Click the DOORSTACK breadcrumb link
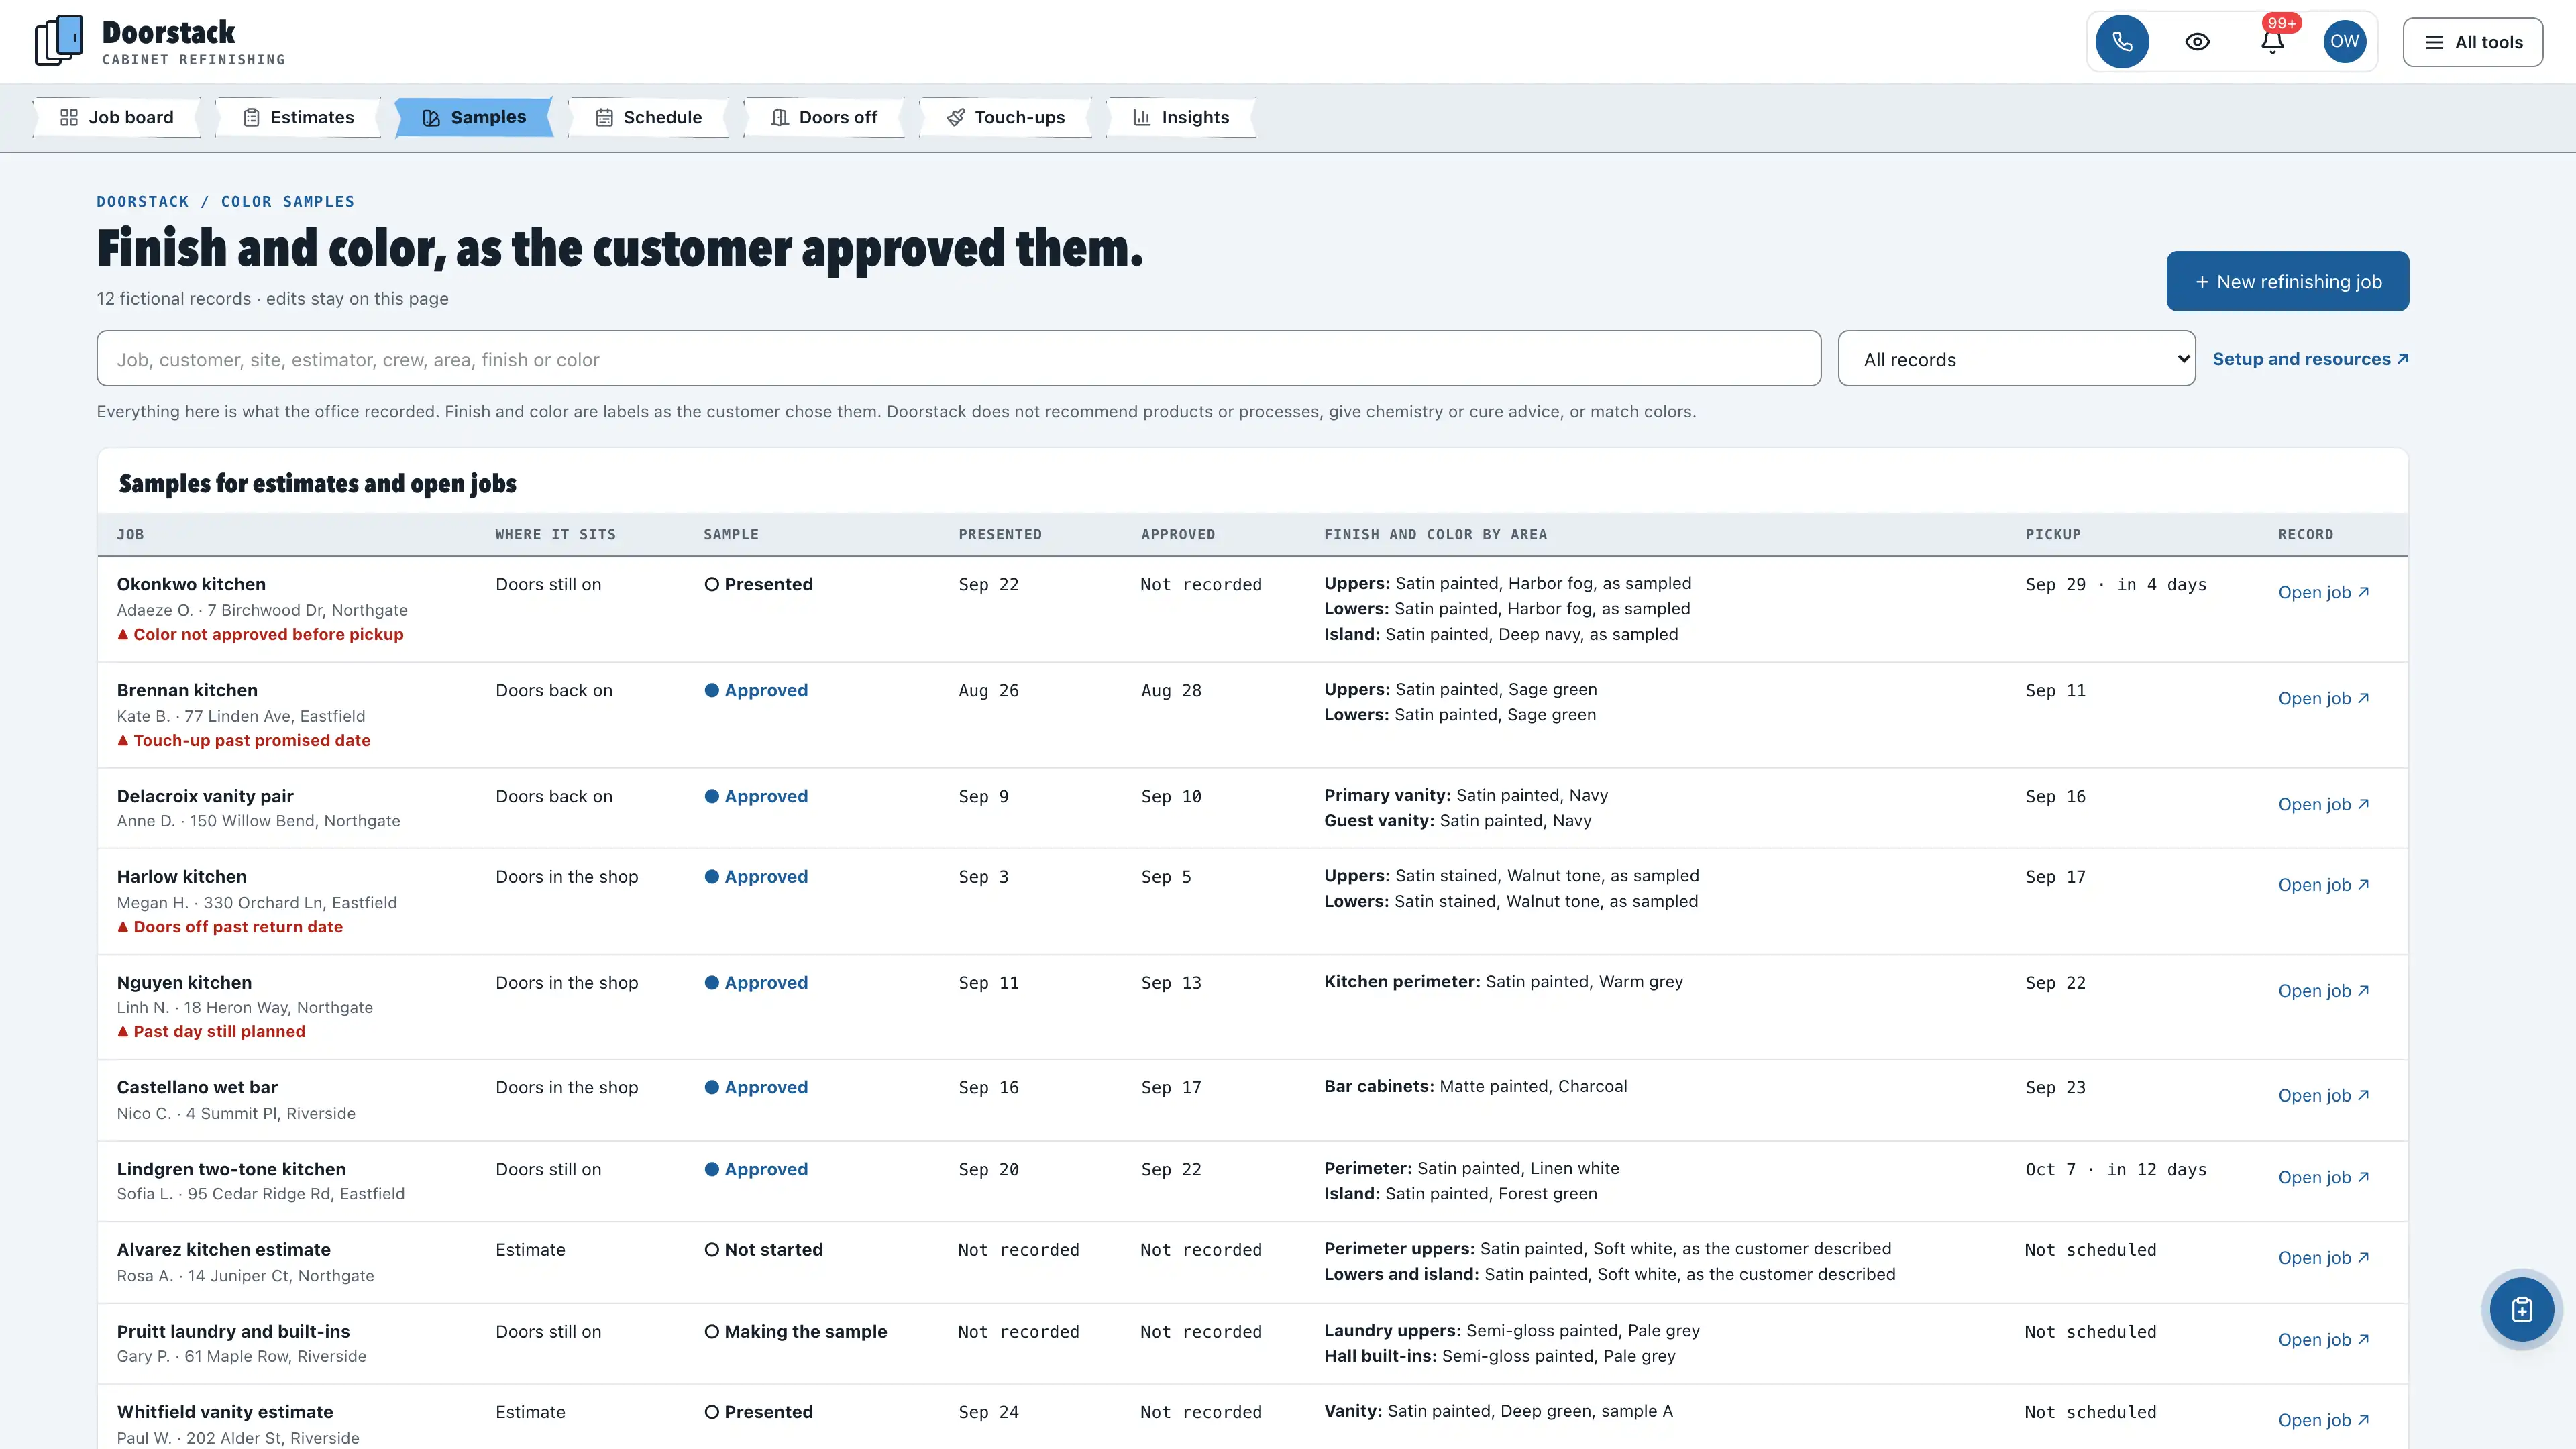2576x1449 pixels. point(142,201)
